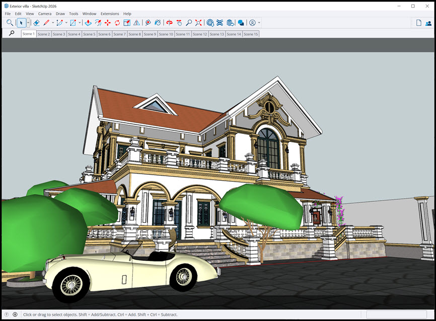This screenshot has width=436, height=321.
Task: Open the Search SketchUp magnifier in toolbar
Action: [x=10, y=23]
